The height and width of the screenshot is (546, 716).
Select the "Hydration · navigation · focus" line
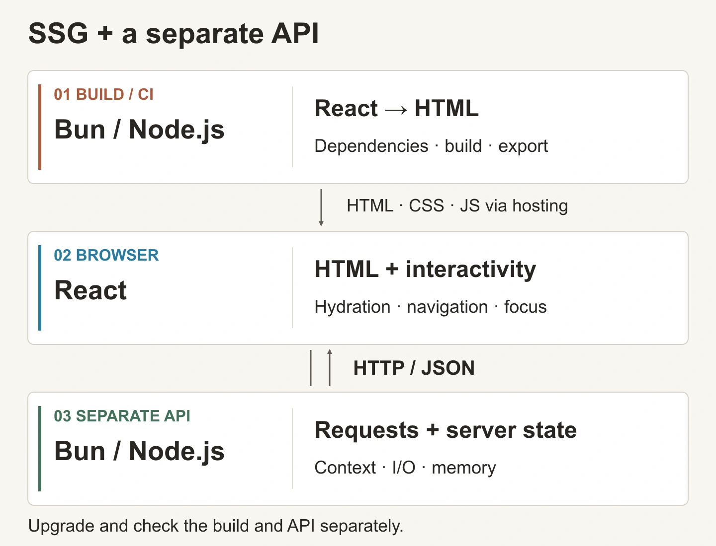[431, 307]
